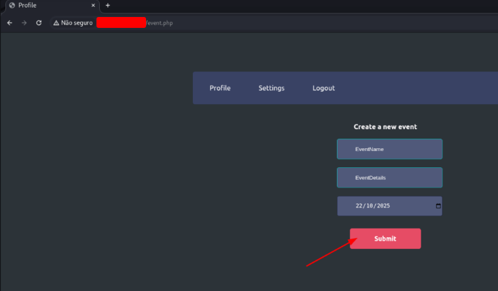Click into the EventDetails input
Screen dimensions: 498x291
tap(389, 177)
